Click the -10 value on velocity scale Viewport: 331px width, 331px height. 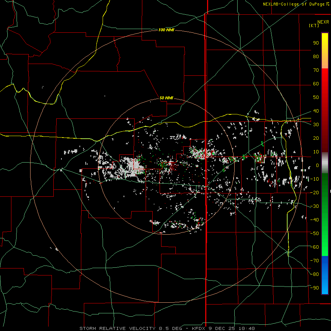pos(314,179)
